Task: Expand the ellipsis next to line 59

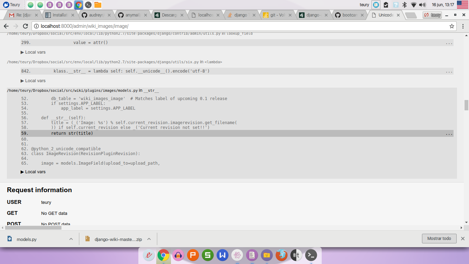Action: click(449, 133)
